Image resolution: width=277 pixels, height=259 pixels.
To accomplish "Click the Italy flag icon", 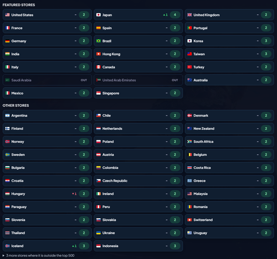I will (7, 67).
